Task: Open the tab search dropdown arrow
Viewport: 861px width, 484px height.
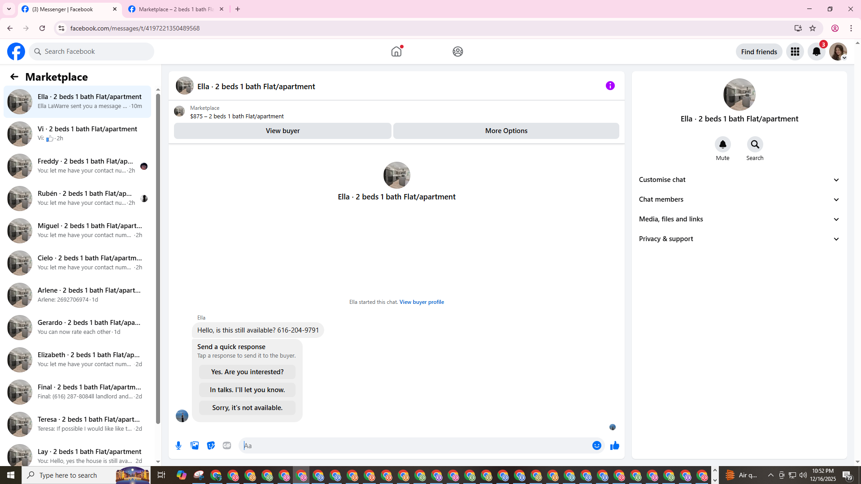Action: tap(9, 9)
